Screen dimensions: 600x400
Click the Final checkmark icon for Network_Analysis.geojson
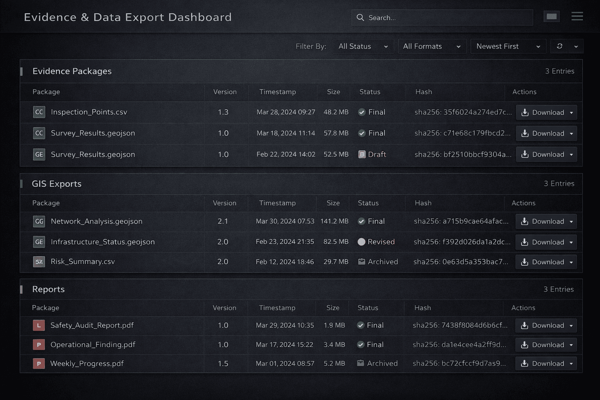click(361, 221)
